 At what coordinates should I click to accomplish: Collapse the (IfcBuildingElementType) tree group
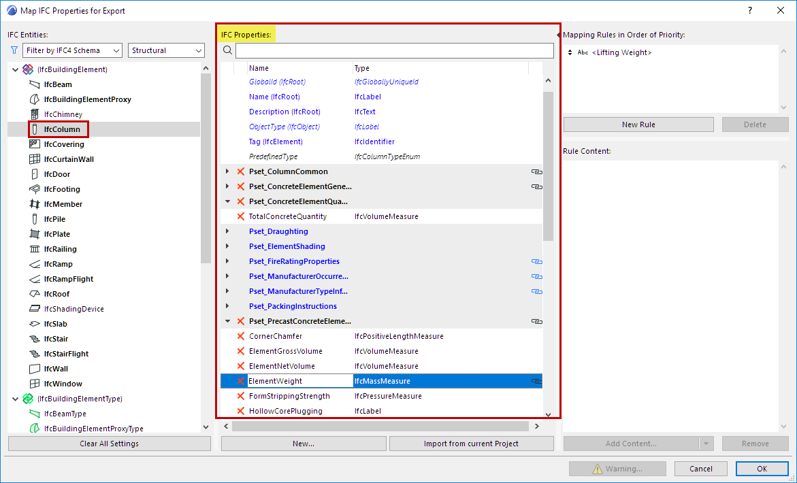pos(15,399)
